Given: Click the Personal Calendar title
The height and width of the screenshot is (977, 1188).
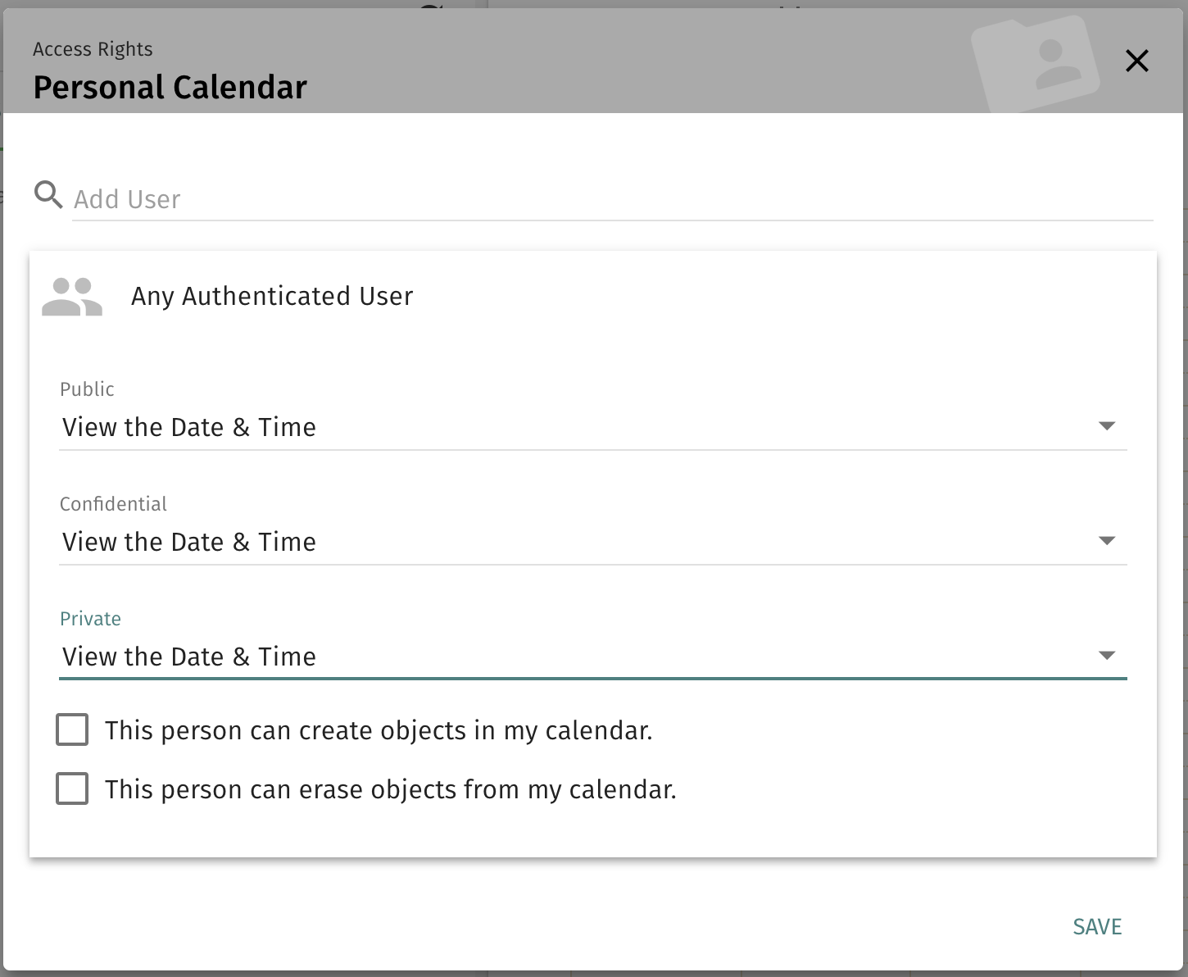Looking at the screenshot, I should [170, 87].
